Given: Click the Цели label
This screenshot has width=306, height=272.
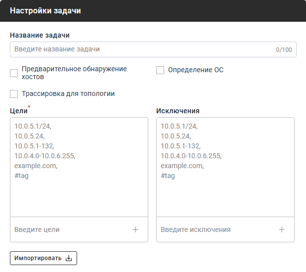Looking at the screenshot, I should click(x=19, y=111).
